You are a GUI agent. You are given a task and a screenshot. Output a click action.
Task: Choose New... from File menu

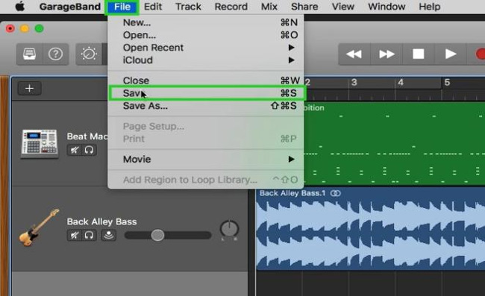206,22
